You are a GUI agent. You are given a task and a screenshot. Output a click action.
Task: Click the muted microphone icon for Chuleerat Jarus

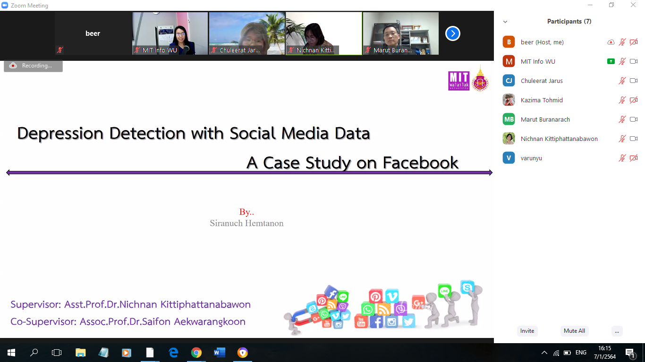622,81
